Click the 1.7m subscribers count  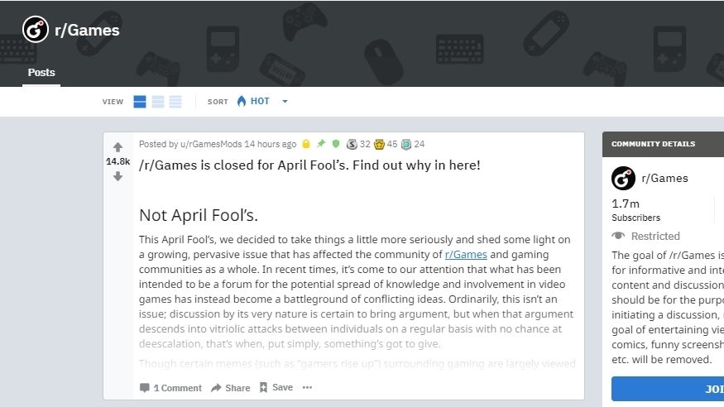click(x=626, y=203)
